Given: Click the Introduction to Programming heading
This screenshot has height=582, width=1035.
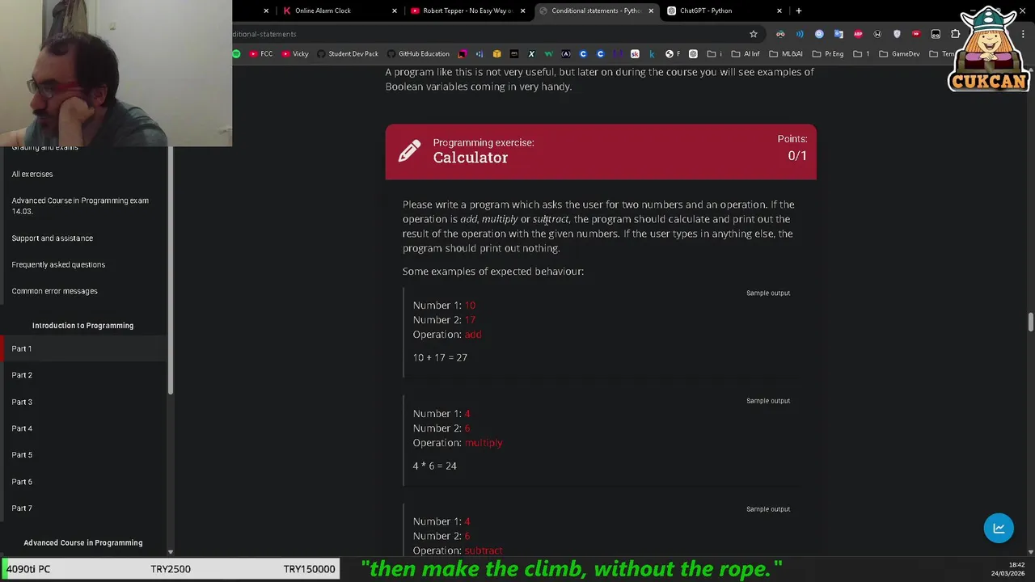Looking at the screenshot, I should pos(82,325).
